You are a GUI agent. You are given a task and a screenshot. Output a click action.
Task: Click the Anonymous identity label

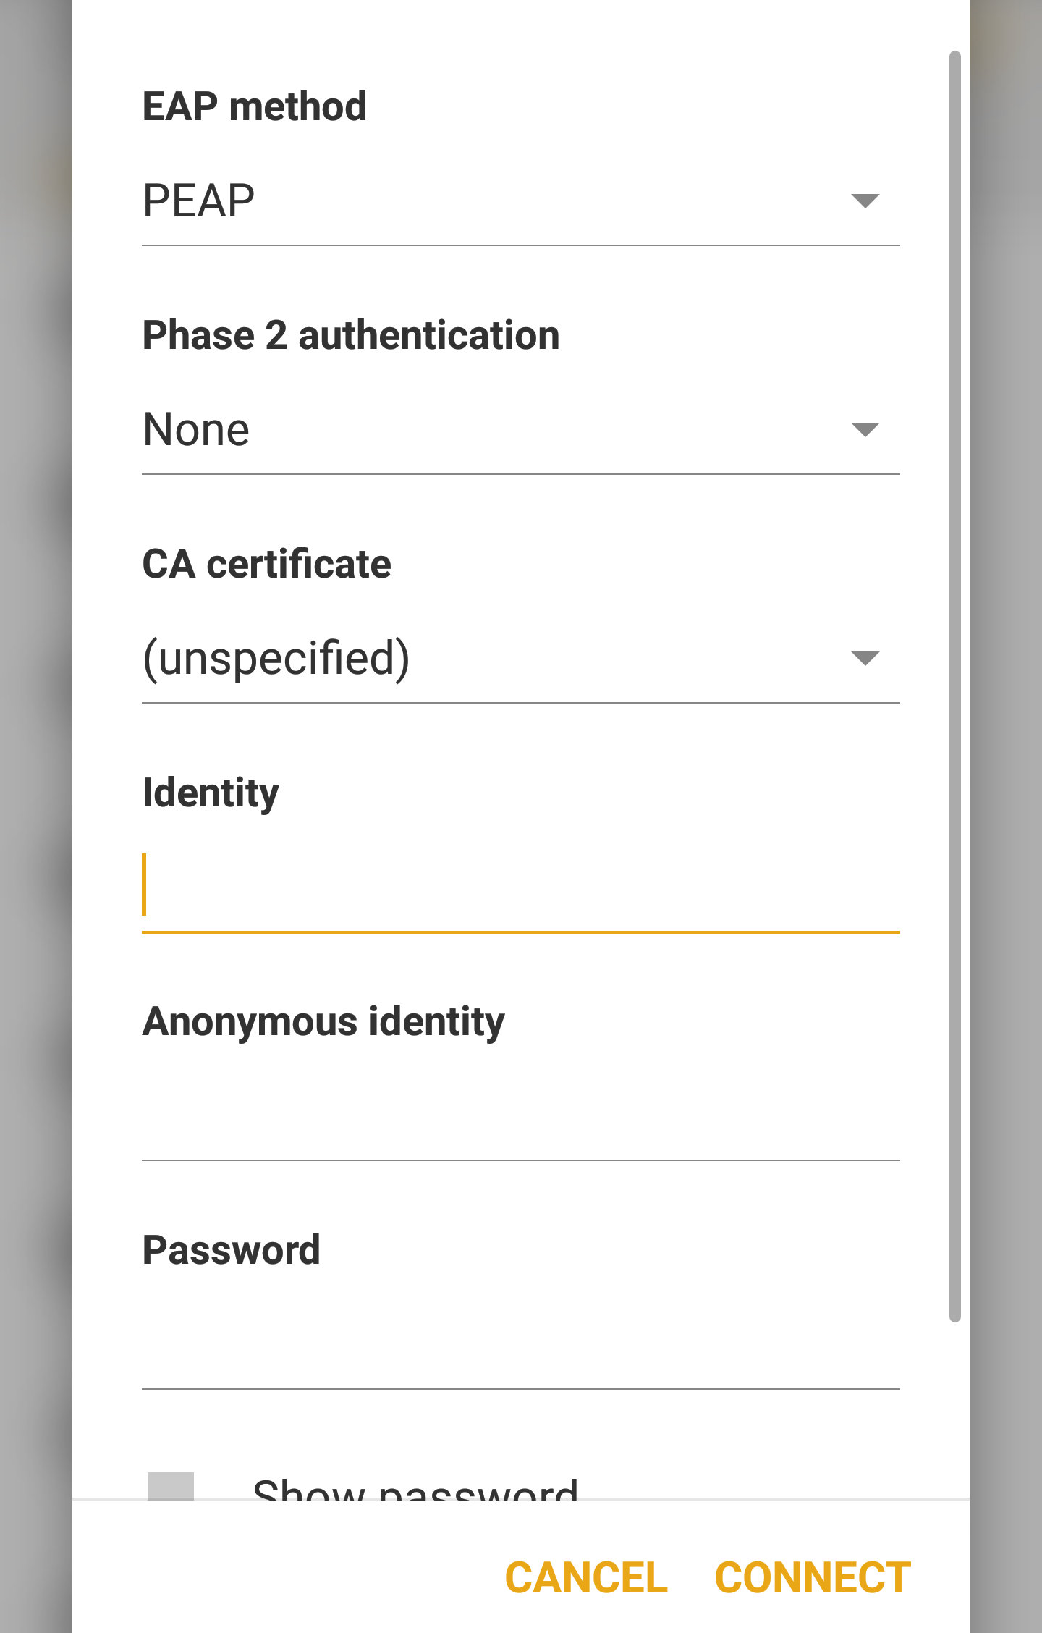click(x=323, y=1021)
